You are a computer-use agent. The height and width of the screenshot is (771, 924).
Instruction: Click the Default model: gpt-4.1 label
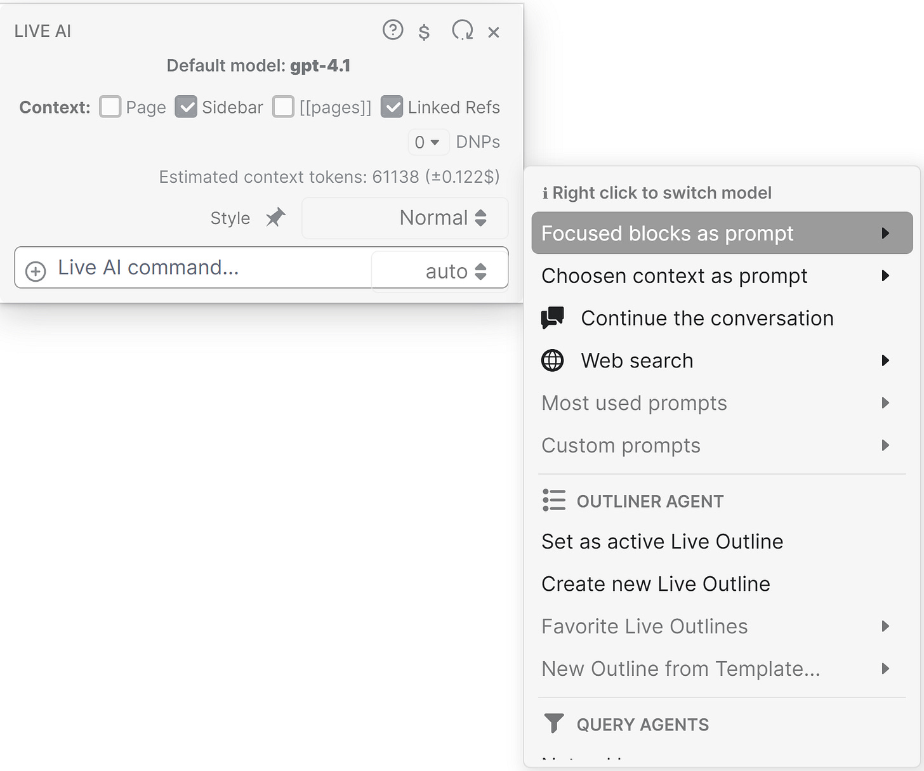coord(258,65)
